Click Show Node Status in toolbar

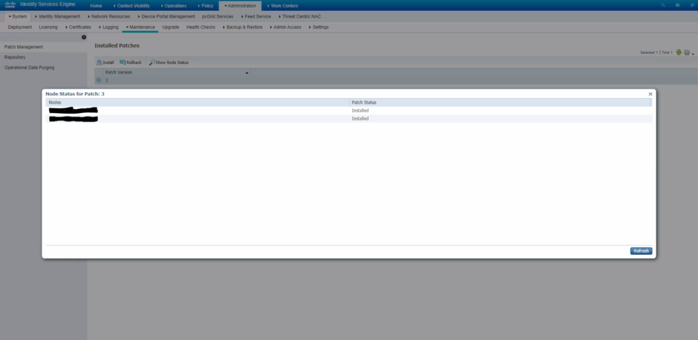[x=169, y=62]
